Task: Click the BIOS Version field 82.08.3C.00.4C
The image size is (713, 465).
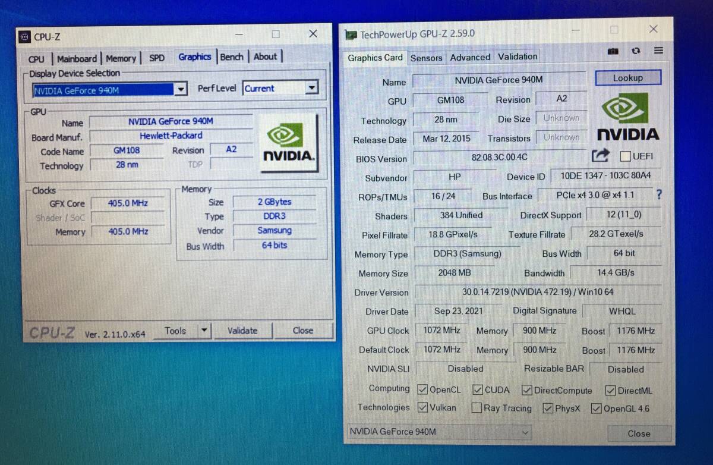Action: pos(499,158)
